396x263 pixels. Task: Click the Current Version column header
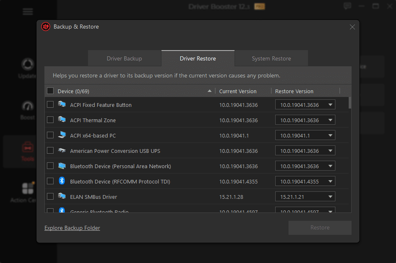[238, 91]
